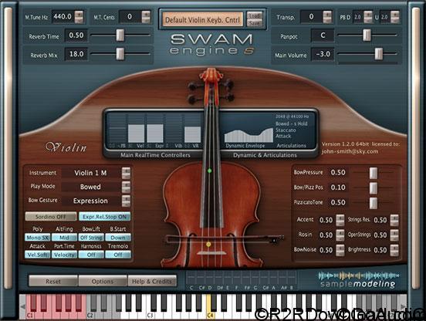Image resolution: width=426 pixels, height=321 pixels.
Task: Click the OpenStrings stepper arrows
Action: point(394,235)
